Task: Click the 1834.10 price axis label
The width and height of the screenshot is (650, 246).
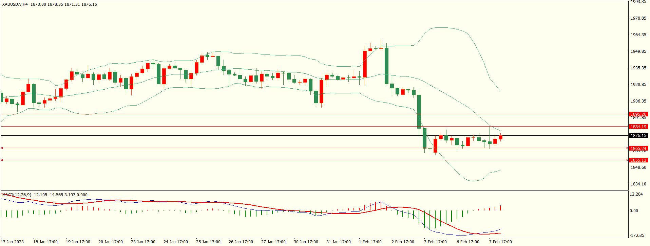Action: coord(638,184)
